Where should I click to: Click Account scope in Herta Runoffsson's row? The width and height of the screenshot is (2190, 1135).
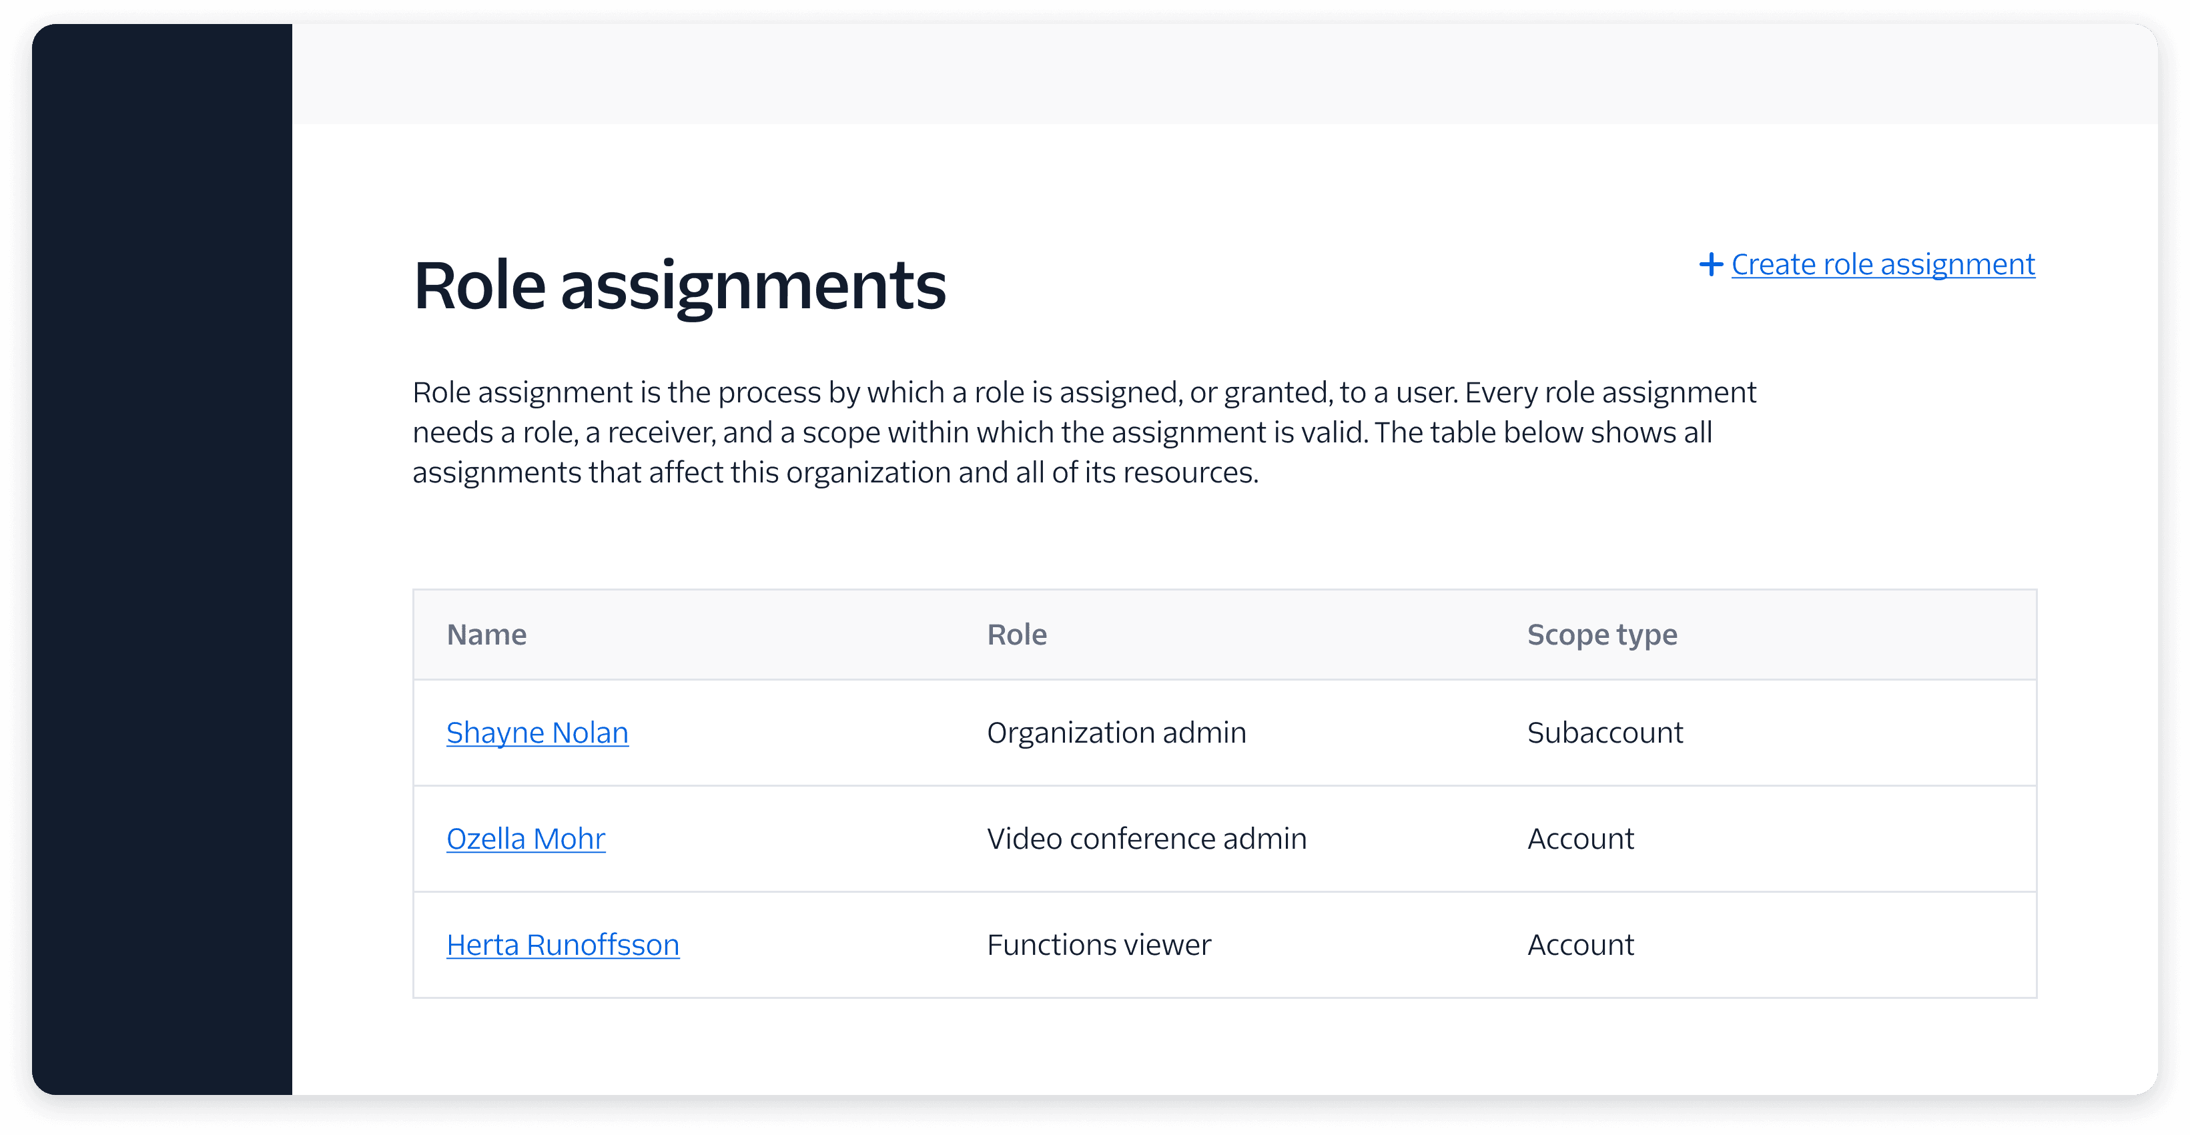tap(1580, 945)
